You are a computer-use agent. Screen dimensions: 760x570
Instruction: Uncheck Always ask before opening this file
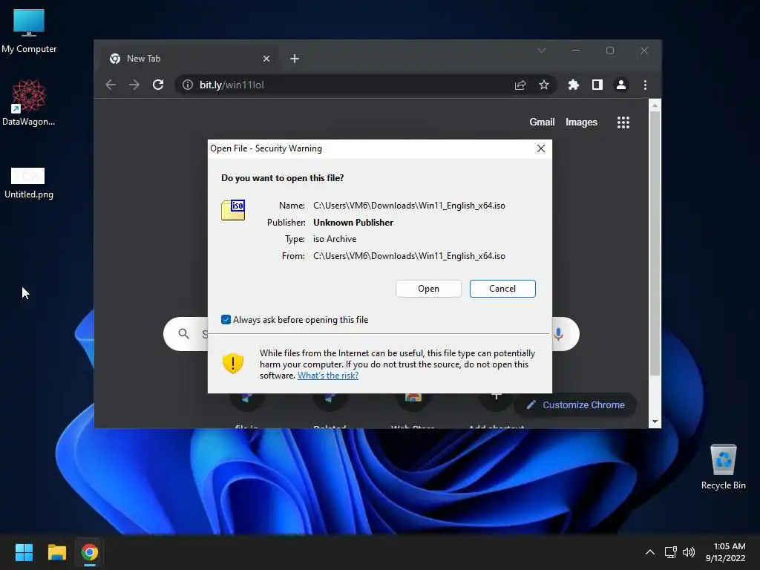pos(226,319)
